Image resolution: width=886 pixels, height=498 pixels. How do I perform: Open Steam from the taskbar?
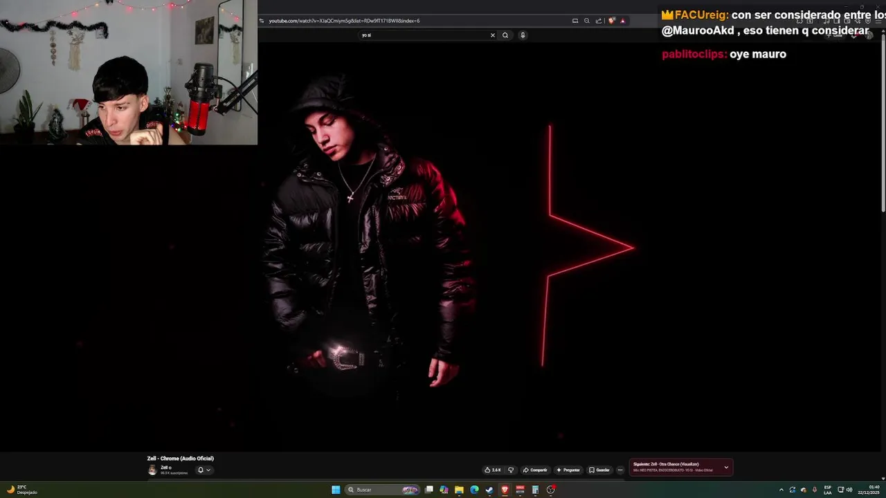[489, 490]
